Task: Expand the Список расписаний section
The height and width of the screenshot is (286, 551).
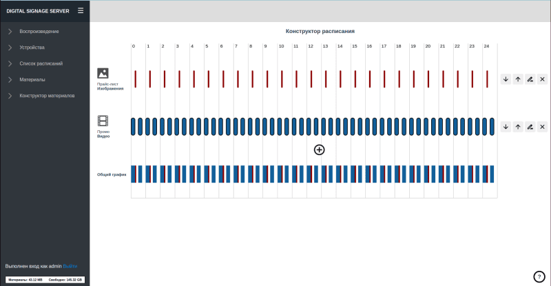Action: (41, 63)
